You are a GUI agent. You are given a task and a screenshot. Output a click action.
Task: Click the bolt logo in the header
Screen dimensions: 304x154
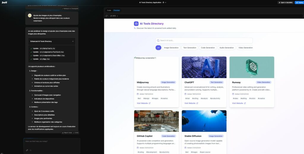[x=4, y=2]
